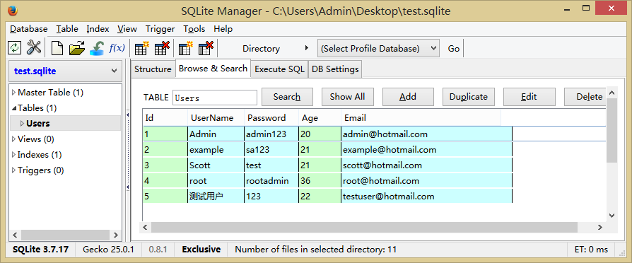This screenshot has width=632, height=263.
Task: Expand the Triggers (0) node
Action: pos(13,170)
